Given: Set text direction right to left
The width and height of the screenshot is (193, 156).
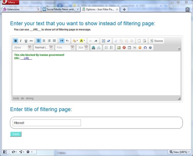Looking at the screenshot, I should (x=67, y=41).
